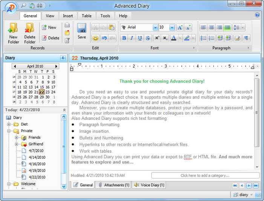264x201 pixels.
Task: Open the Arial font name dropdown
Action: (155, 27)
